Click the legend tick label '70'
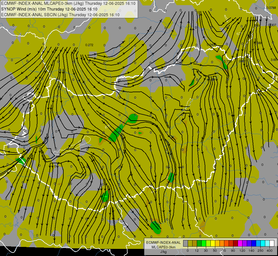The height and width of the screenshot is (256, 278). coord(224,251)
